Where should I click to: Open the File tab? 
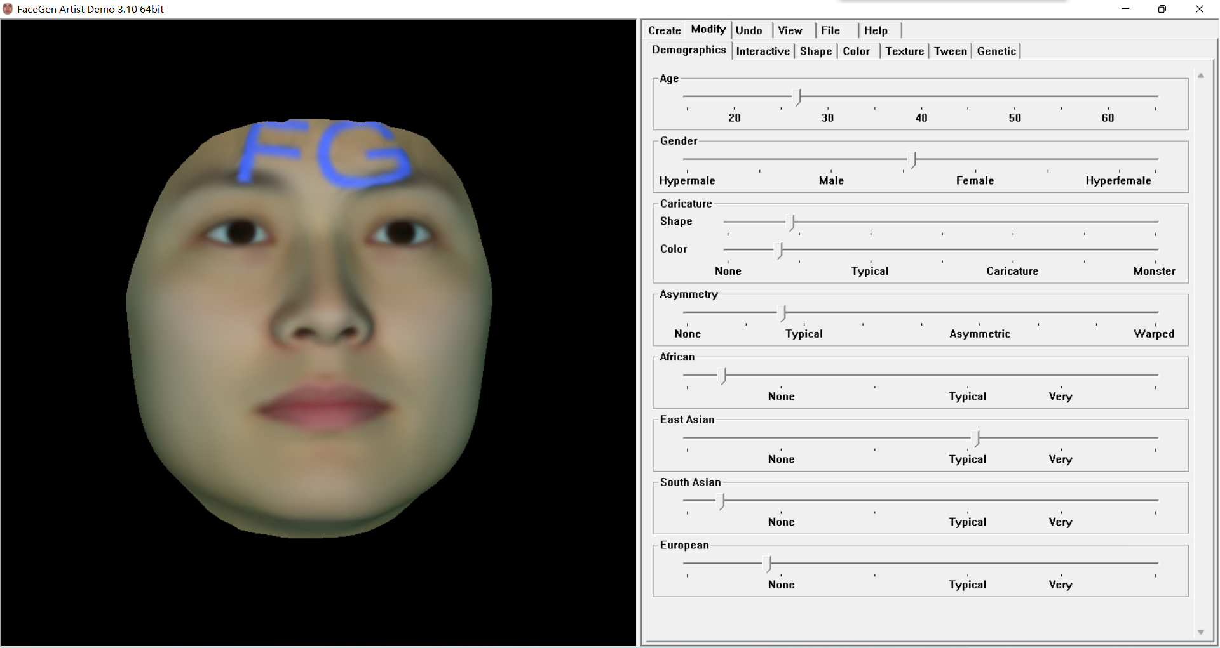[x=830, y=30]
